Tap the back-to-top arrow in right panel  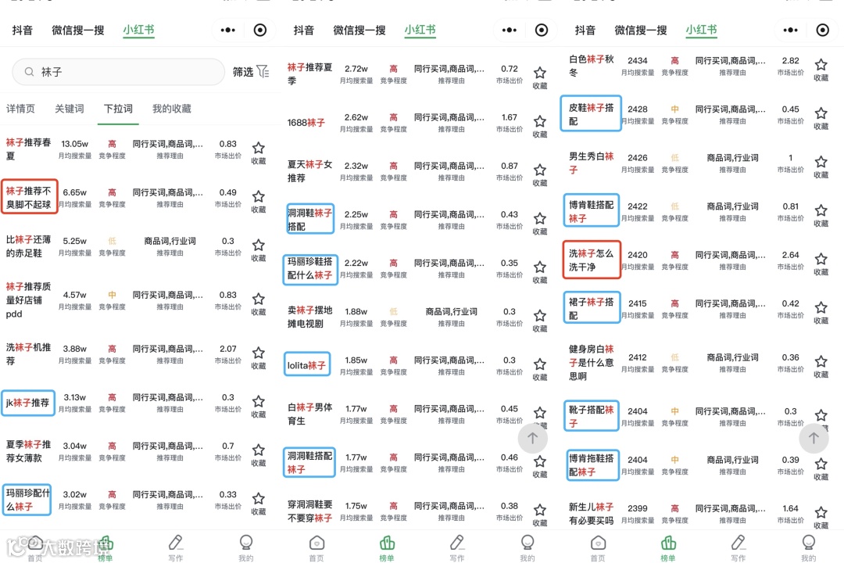tap(814, 439)
